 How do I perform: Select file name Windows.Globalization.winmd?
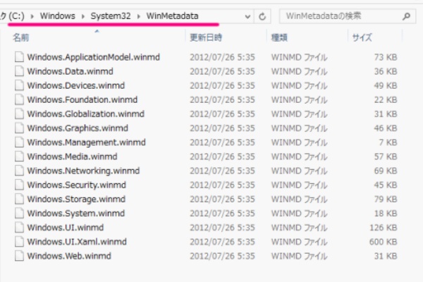(86, 114)
